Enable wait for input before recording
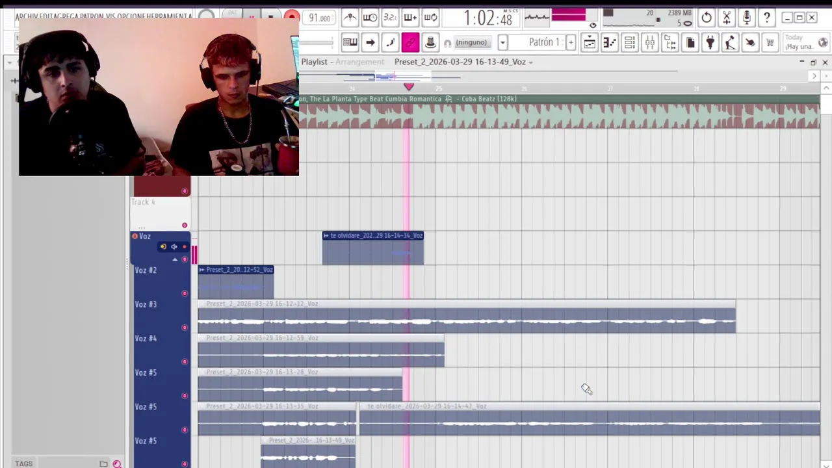The width and height of the screenshot is (832, 468). pyautogui.click(x=370, y=18)
